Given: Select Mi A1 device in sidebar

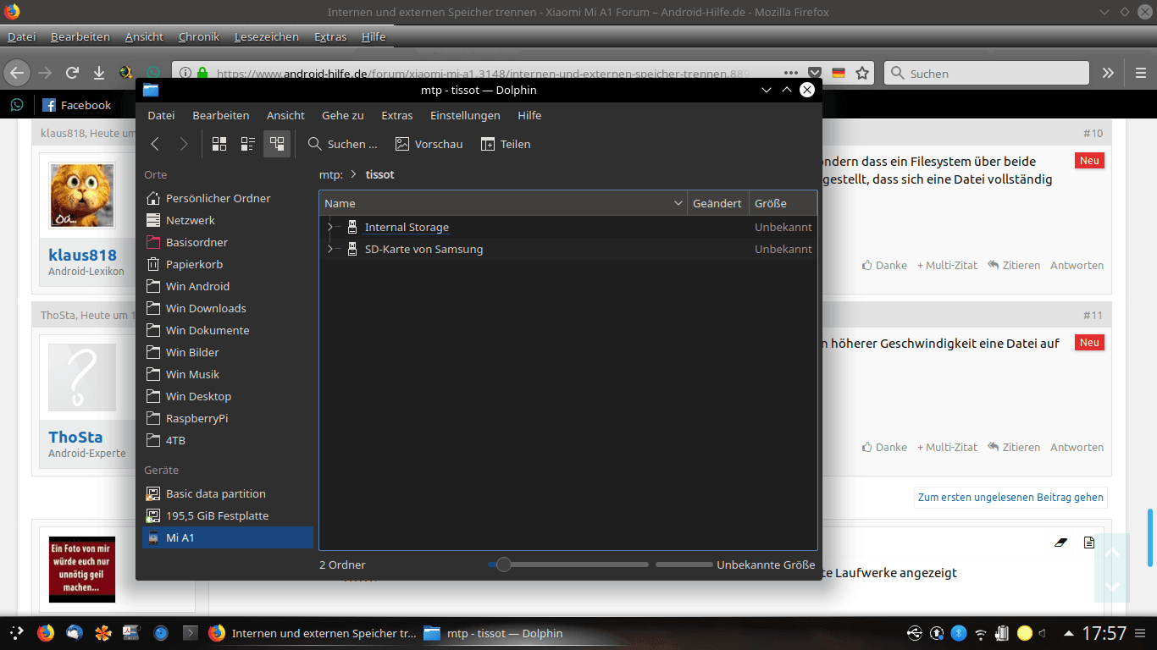Looking at the screenshot, I should click(228, 537).
